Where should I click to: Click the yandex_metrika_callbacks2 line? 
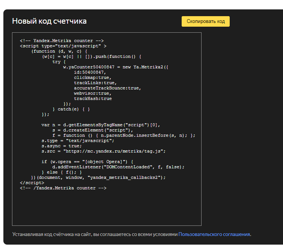(x=98, y=177)
